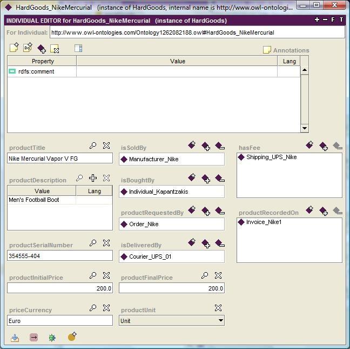This screenshot has width=350, height=349.
Task: Create new individual for isSoldBy
Action: [192, 145]
